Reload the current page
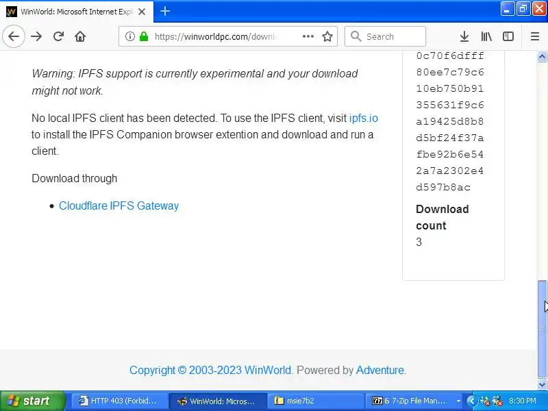The width and height of the screenshot is (548, 411). (58, 36)
